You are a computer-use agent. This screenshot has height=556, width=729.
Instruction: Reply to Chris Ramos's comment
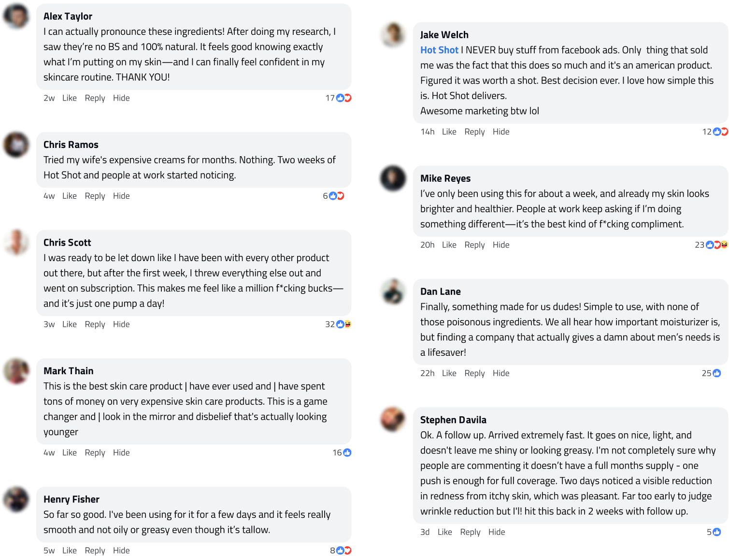tap(95, 196)
